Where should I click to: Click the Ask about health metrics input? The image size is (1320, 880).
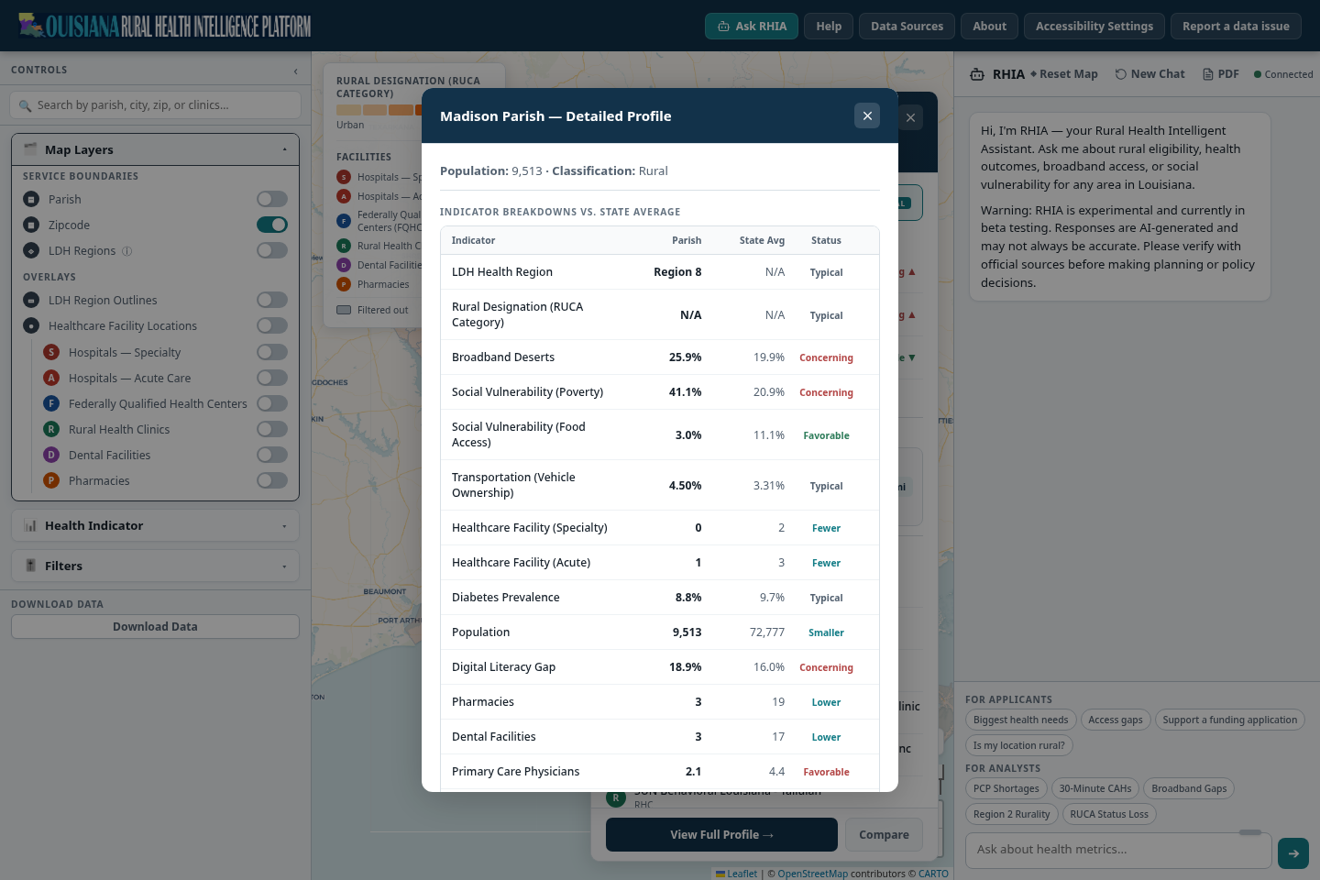pos(1118,850)
